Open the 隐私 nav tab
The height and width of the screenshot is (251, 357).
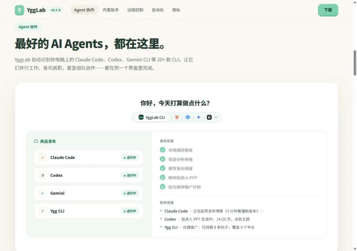[x=176, y=10]
